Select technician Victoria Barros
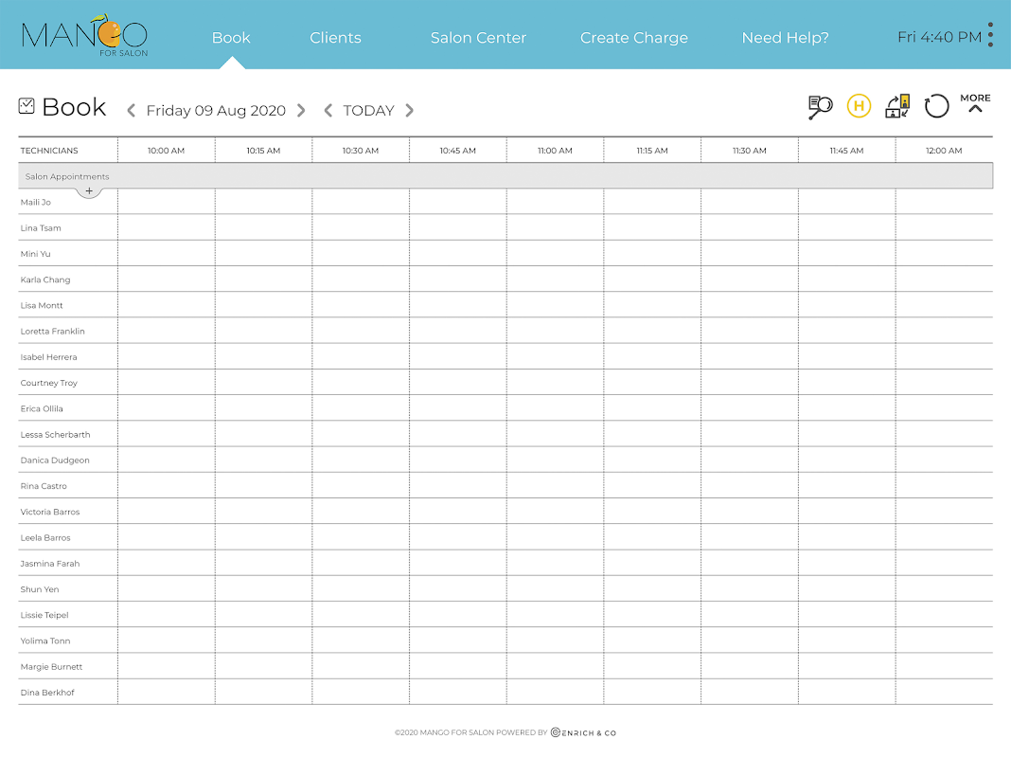The width and height of the screenshot is (1011, 758). [50, 512]
